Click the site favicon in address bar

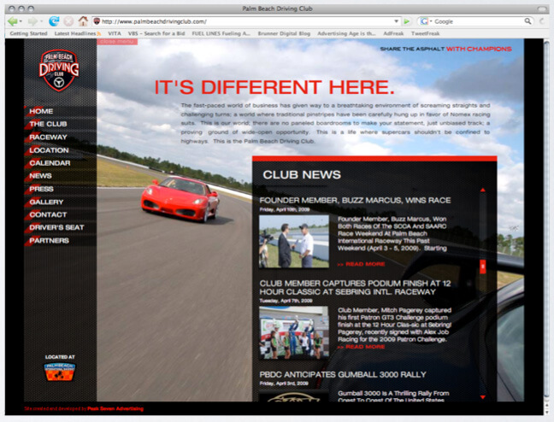(x=97, y=21)
